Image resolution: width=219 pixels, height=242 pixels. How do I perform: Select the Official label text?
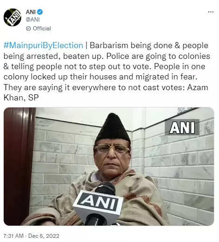42,28
